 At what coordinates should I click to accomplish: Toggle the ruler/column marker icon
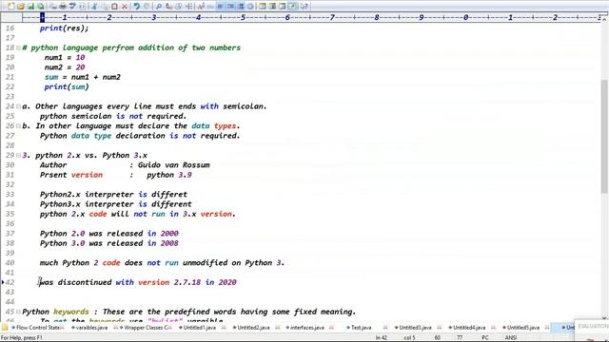click(x=241, y=7)
